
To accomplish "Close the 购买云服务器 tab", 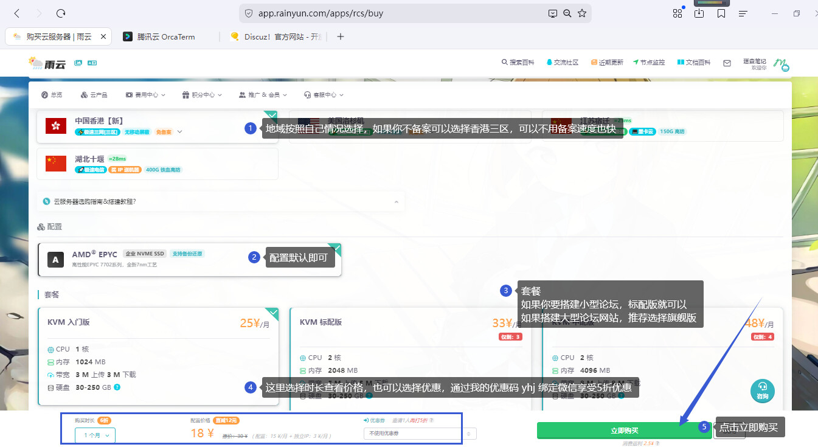I will pos(103,36).
